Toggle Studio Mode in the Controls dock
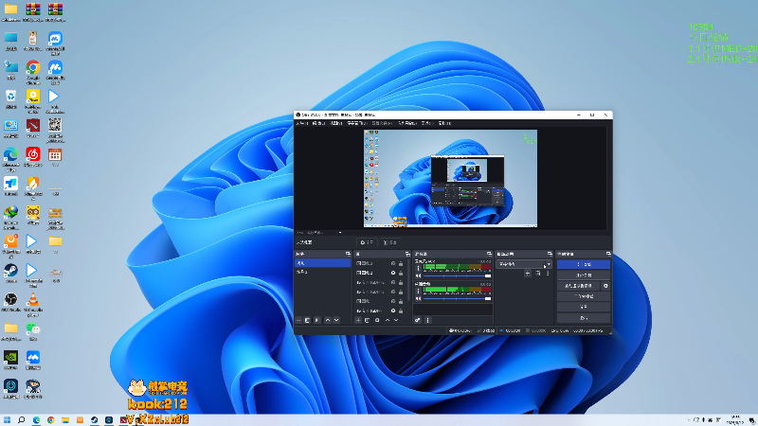Screen dimensions: 758x426 (584, 296)
